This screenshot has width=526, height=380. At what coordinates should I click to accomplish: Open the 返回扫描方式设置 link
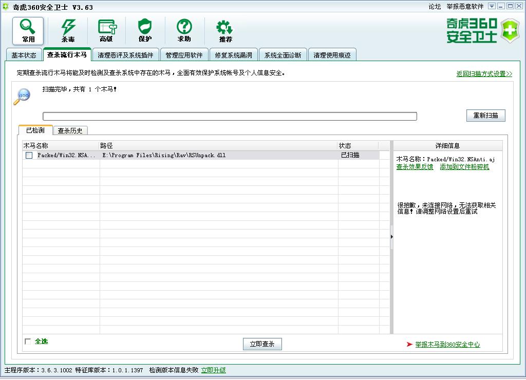point(484,74)
